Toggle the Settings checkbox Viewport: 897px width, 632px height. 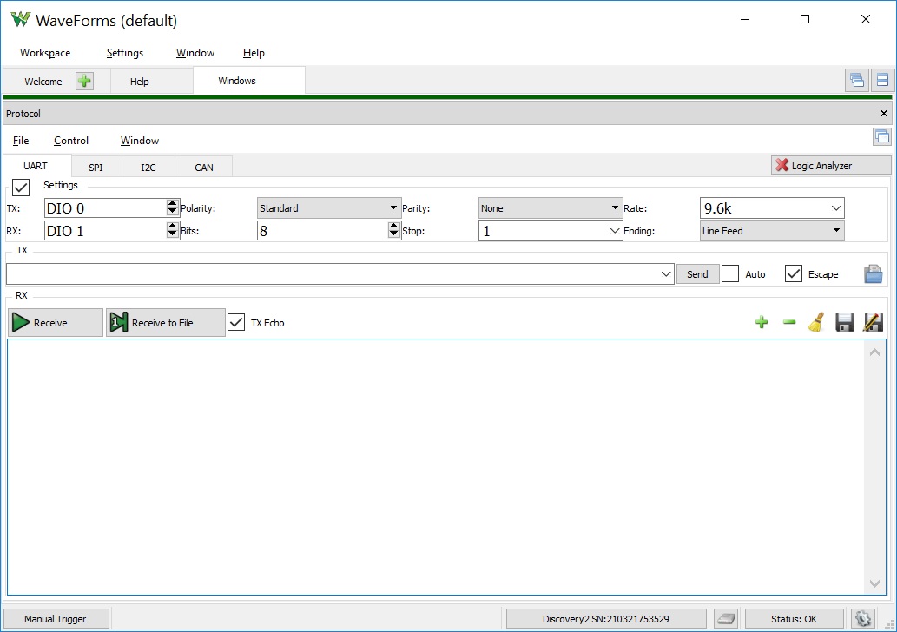pos(21,187)
